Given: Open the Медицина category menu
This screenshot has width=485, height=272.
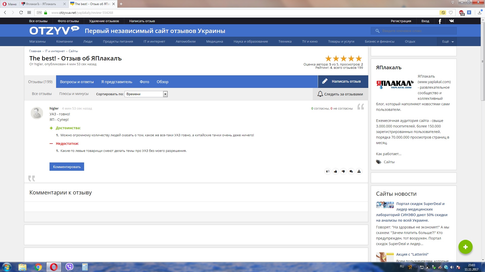Looking at the screenshot, I should pos(214,42).
